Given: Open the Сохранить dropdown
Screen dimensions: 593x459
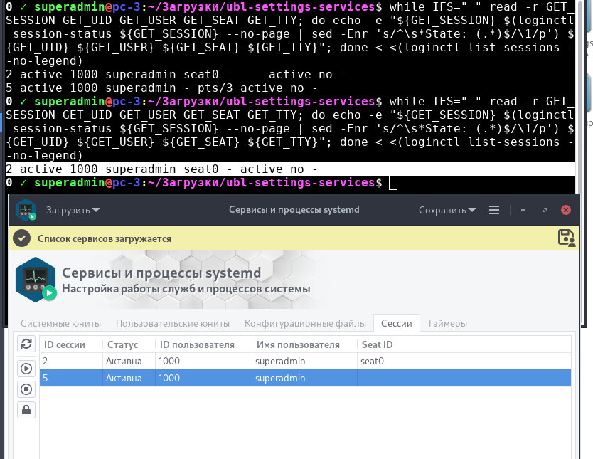Looking at the screenshot, I should click(x=447, y=210).
